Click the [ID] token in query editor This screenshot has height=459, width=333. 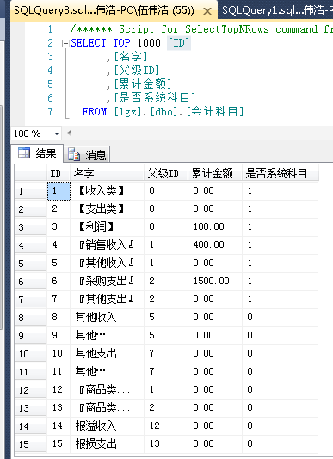(x=179, y=43)
